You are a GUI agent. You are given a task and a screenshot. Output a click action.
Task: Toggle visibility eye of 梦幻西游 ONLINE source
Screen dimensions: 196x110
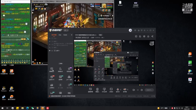point(50,44)
